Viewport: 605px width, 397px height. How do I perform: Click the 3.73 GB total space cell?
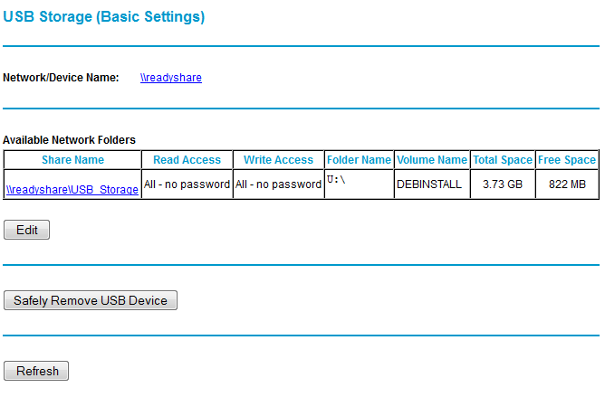coord(503,184)
